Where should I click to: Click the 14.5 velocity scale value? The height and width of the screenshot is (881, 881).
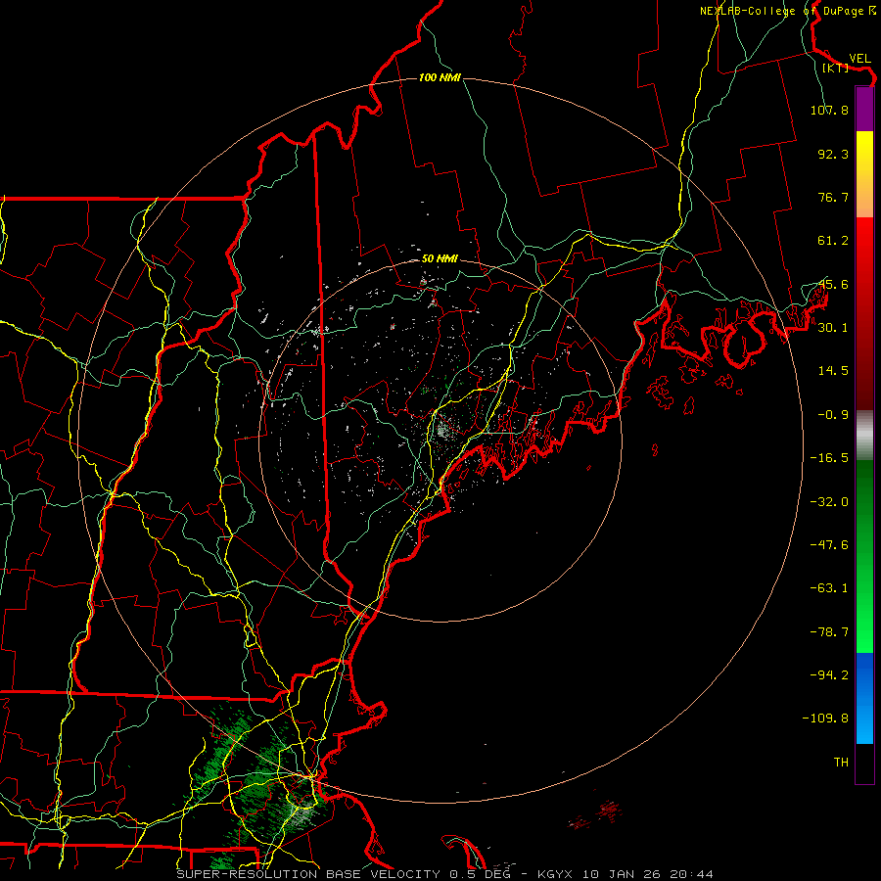coord(833,370)
